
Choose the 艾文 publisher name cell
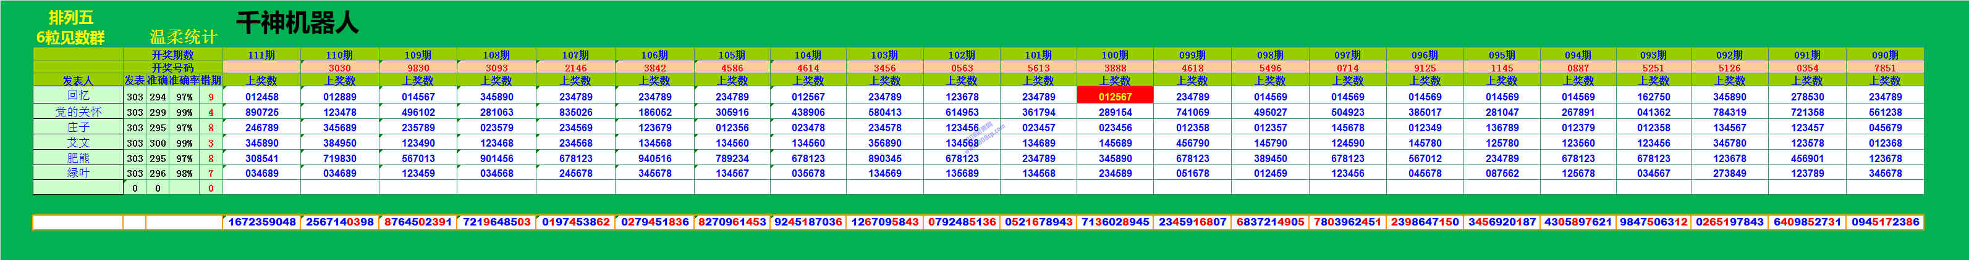[78, 142]
